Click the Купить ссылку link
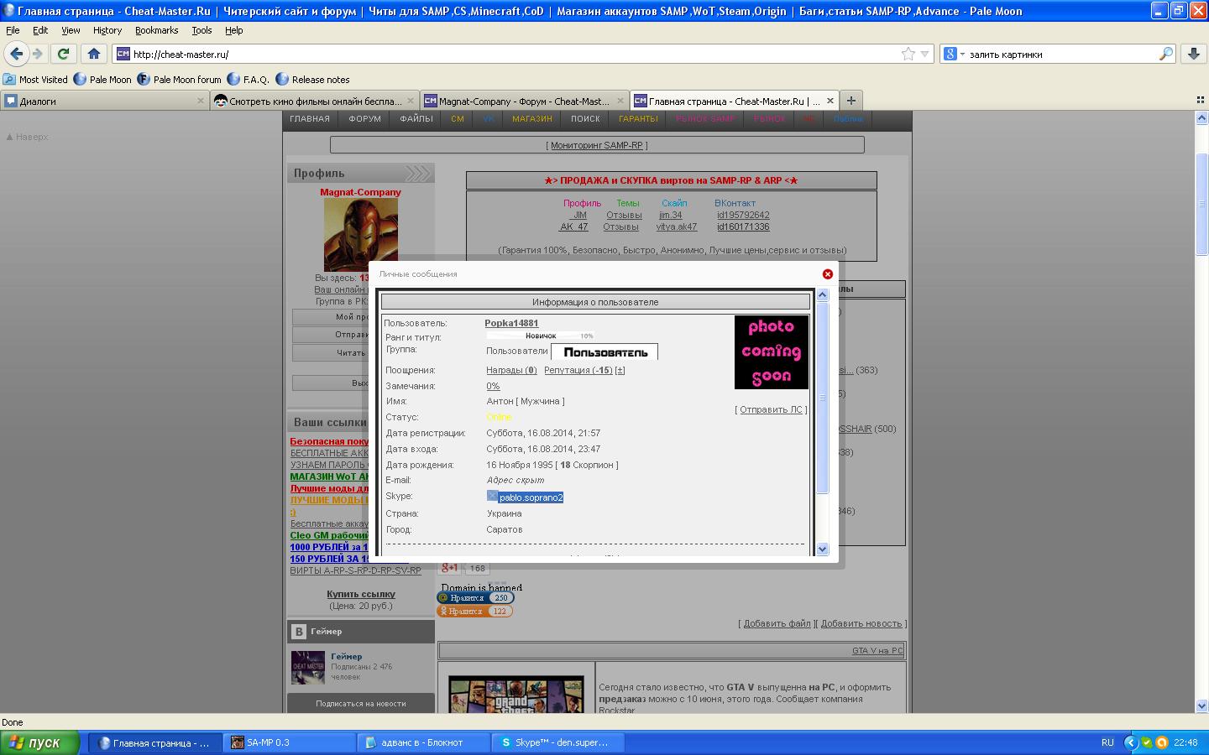Screen dimensions: 1209x755 361,594
